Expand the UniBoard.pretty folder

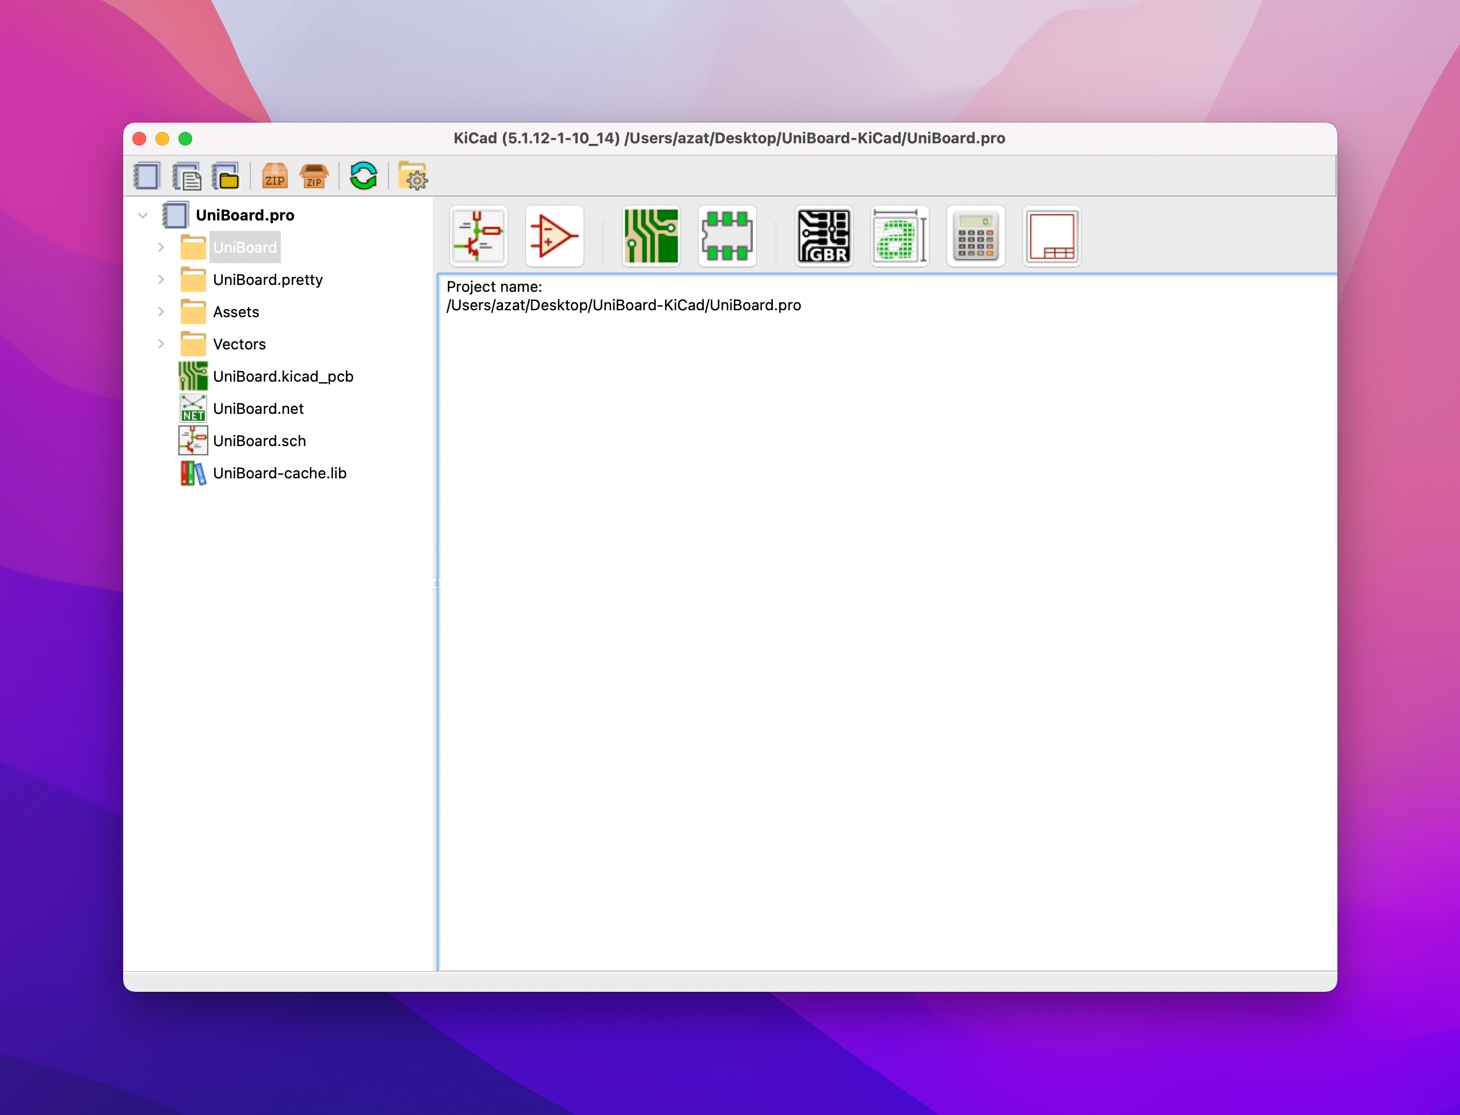coord(161,279)
